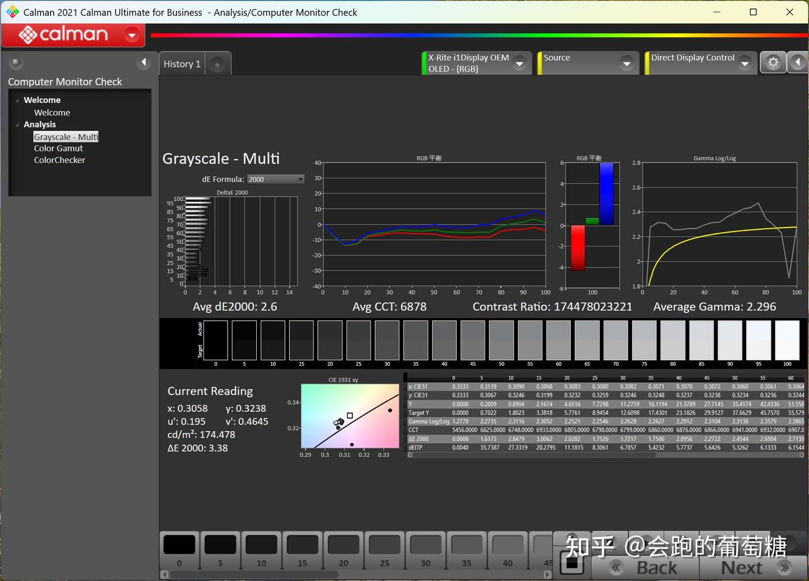This screenshot has width=809, height=581.
Task: Click the 'cd/m²: 174.478' current reading
Action: click(201, 434)
